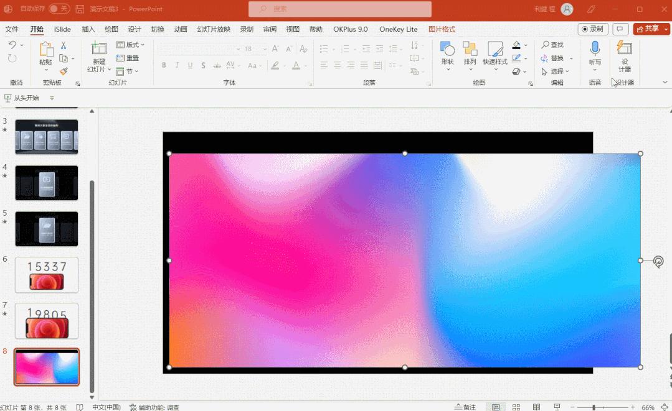Image resolution: width=672 pixels, height=411 pixels.
Task: Click the Find (查找) magnifier button
Action: click(x=552, y=45)
